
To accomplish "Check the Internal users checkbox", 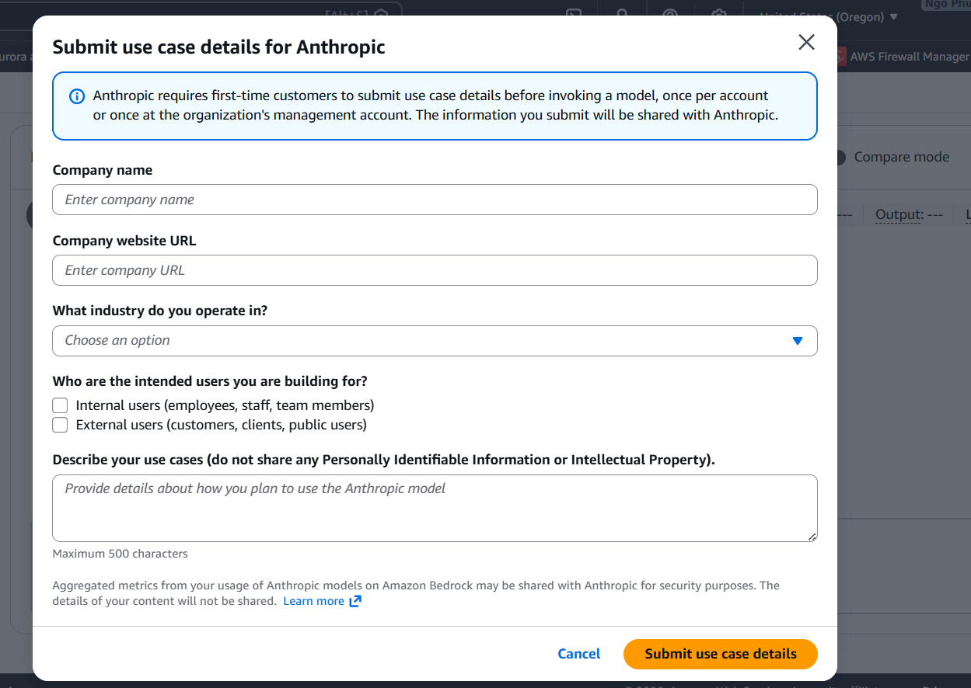I will click(x=60, y=405).
